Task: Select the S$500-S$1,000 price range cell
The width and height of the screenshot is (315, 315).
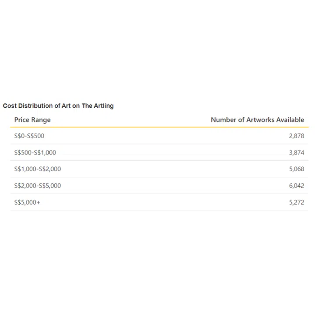Action: click(35, 153)
